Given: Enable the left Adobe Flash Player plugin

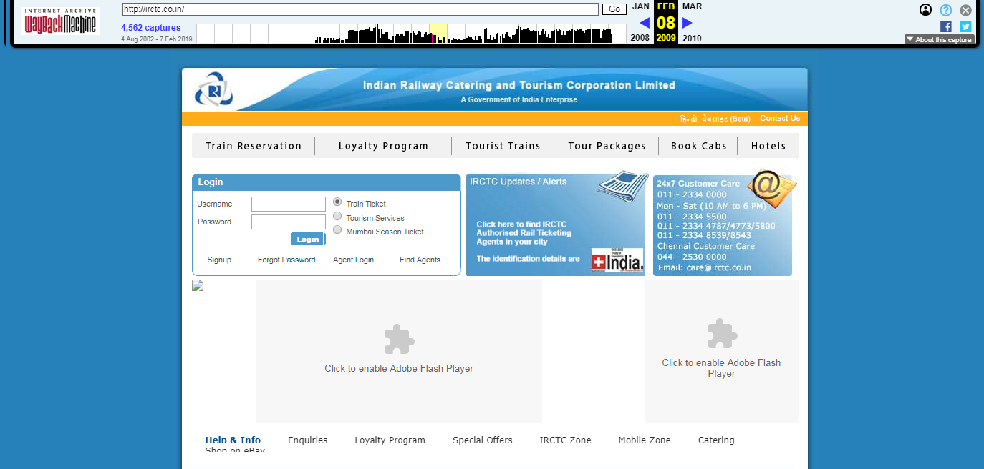Looking at the screenshot, I should pos(398,350).
